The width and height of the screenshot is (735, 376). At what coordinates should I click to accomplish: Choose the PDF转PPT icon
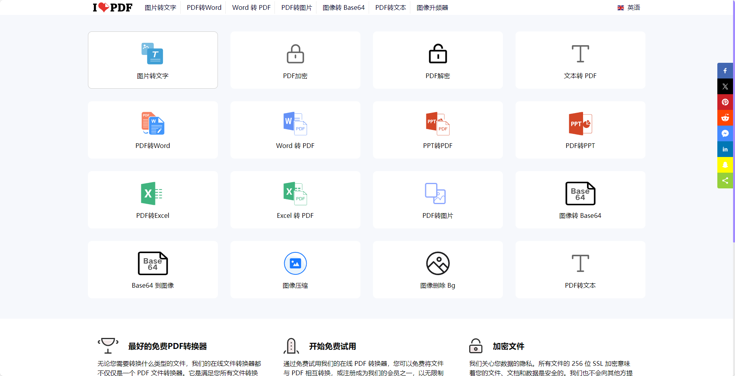pyautogui.click(x=580, y=123)
